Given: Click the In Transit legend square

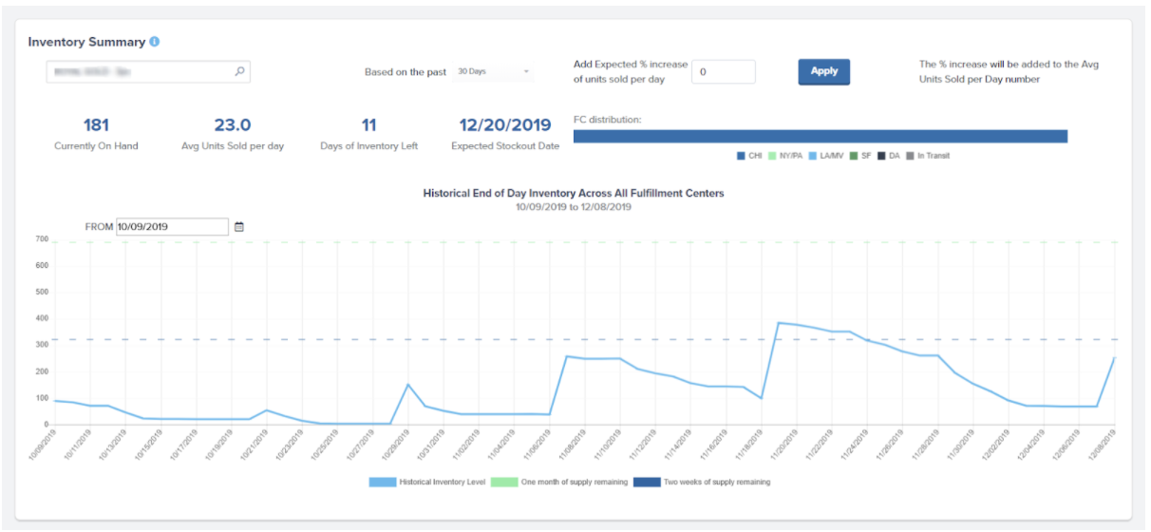Looking at the screenshot, I should pyautogui.click(x=911, y=156).
